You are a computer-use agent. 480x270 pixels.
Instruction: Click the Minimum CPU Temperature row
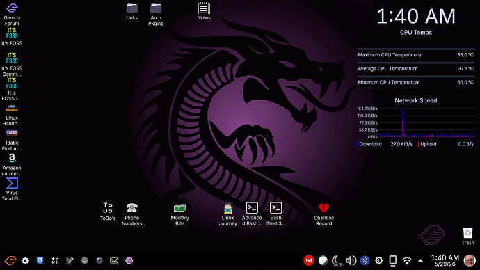click(416, 82)
